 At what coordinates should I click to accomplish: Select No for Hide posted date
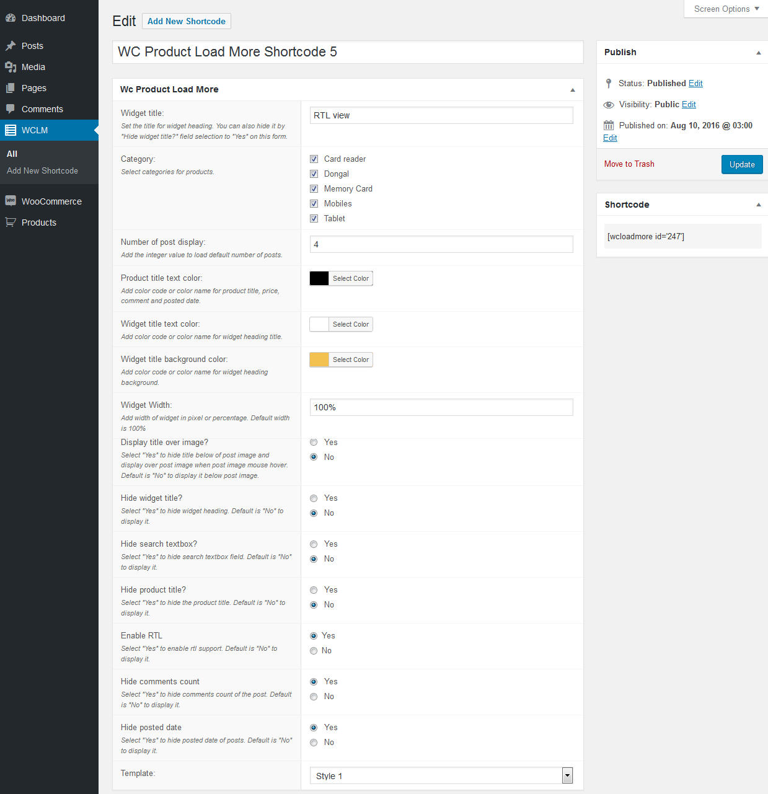click(x=314, y=743)
